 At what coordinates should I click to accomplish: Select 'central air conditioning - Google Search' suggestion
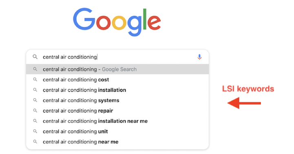click(117, 69)
